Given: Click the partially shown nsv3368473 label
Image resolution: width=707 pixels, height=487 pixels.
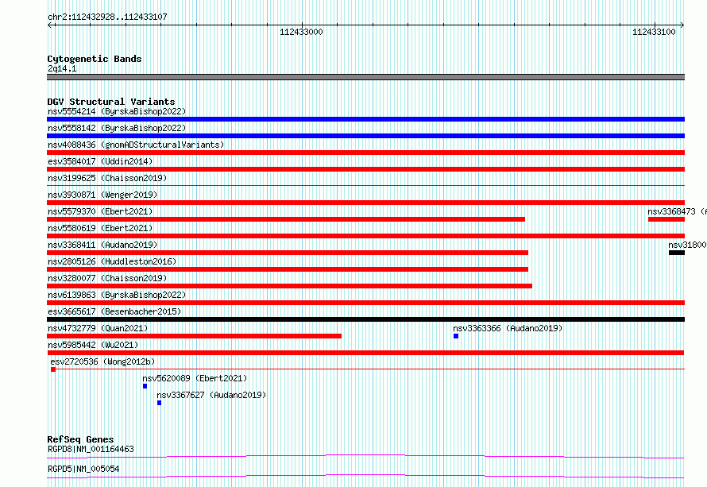Looking at the screenshot, I should click(x=677, y=211).
